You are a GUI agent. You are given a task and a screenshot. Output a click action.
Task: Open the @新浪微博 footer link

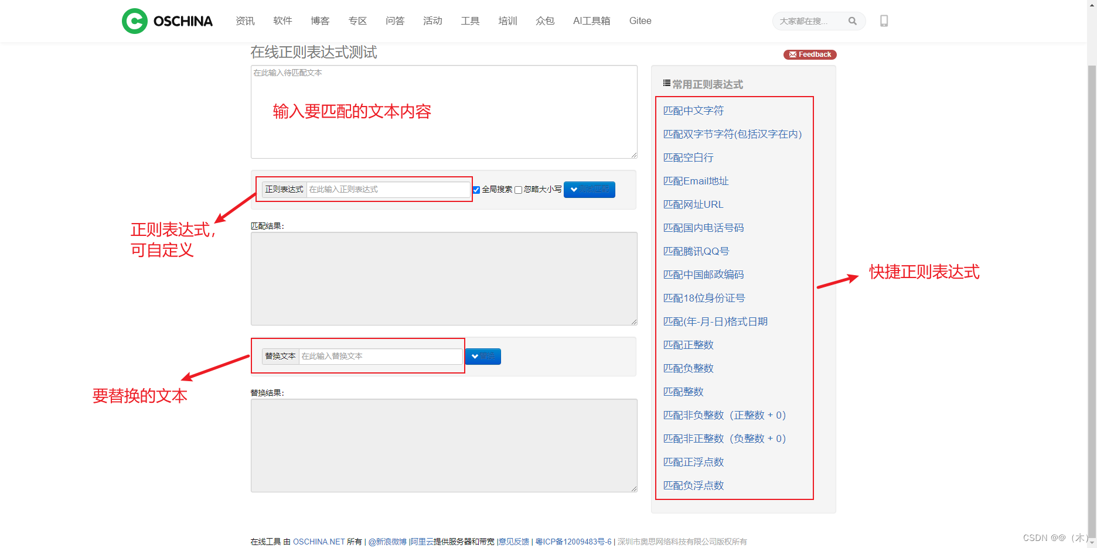coord(387,542)
